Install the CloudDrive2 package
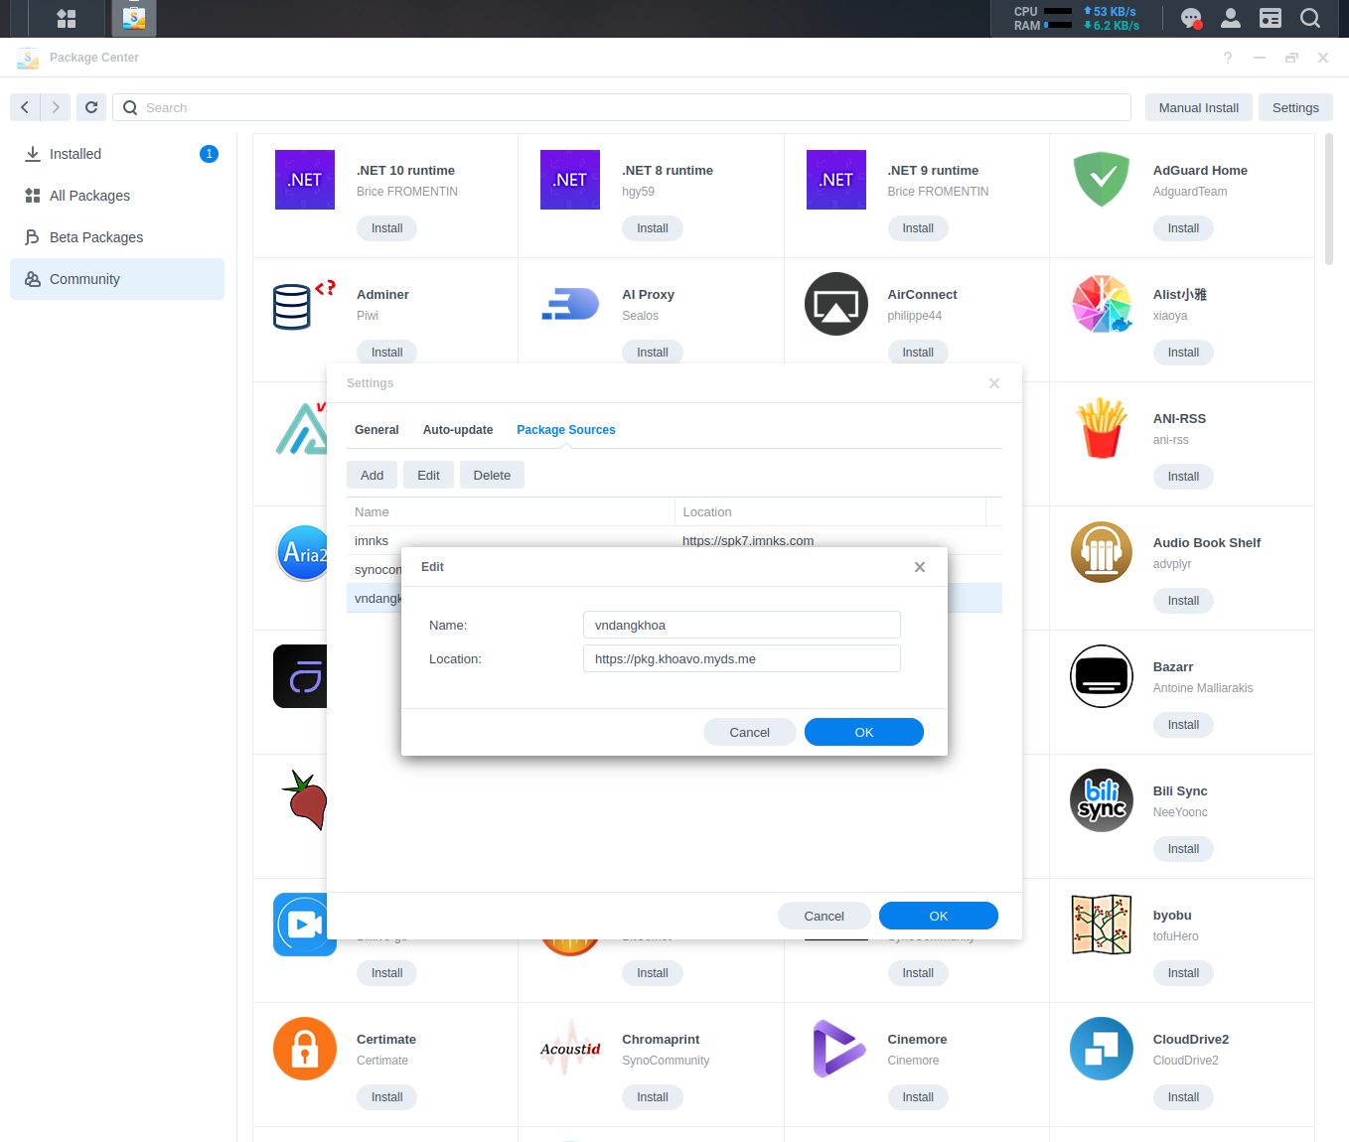Image resolution: width=1349 pixels, height=1142 pixels. coord(1183,1097)
